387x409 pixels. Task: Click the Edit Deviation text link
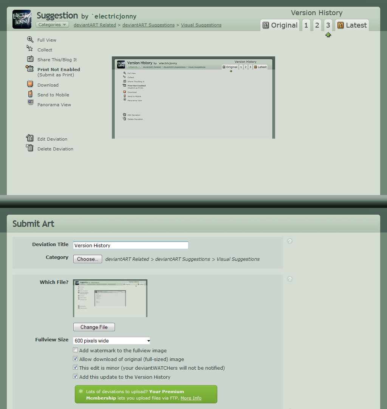(52, 139)
